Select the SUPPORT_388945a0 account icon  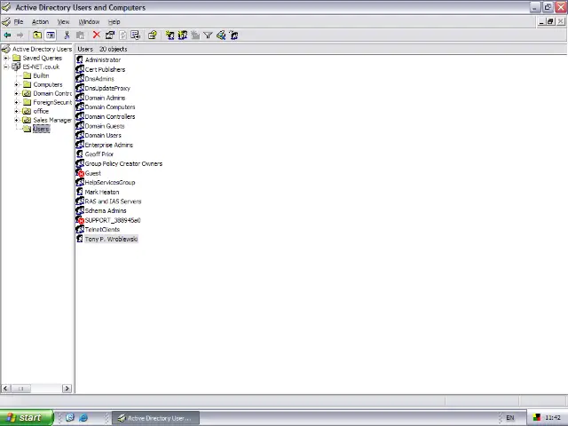click(x=80, y=220)
